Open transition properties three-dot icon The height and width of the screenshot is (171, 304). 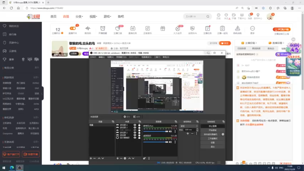(196, 134)
